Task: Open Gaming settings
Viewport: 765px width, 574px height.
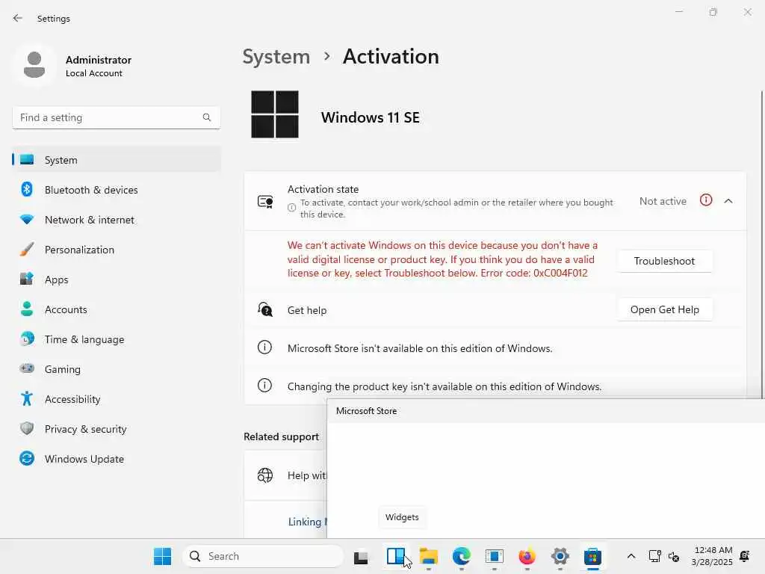Action: 116,369
